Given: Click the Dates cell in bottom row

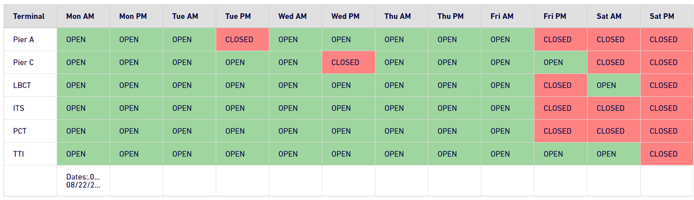Looking at the screenshot, I should (83, 181).
